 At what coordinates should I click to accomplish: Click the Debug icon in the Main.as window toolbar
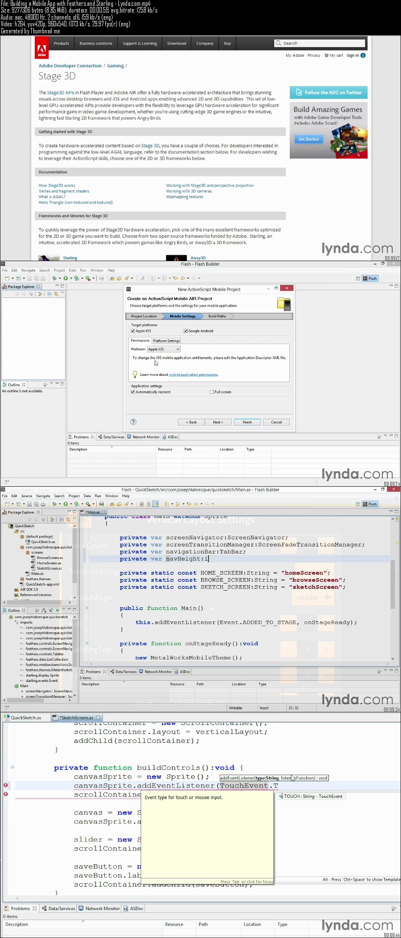click(x=54, y=504)
